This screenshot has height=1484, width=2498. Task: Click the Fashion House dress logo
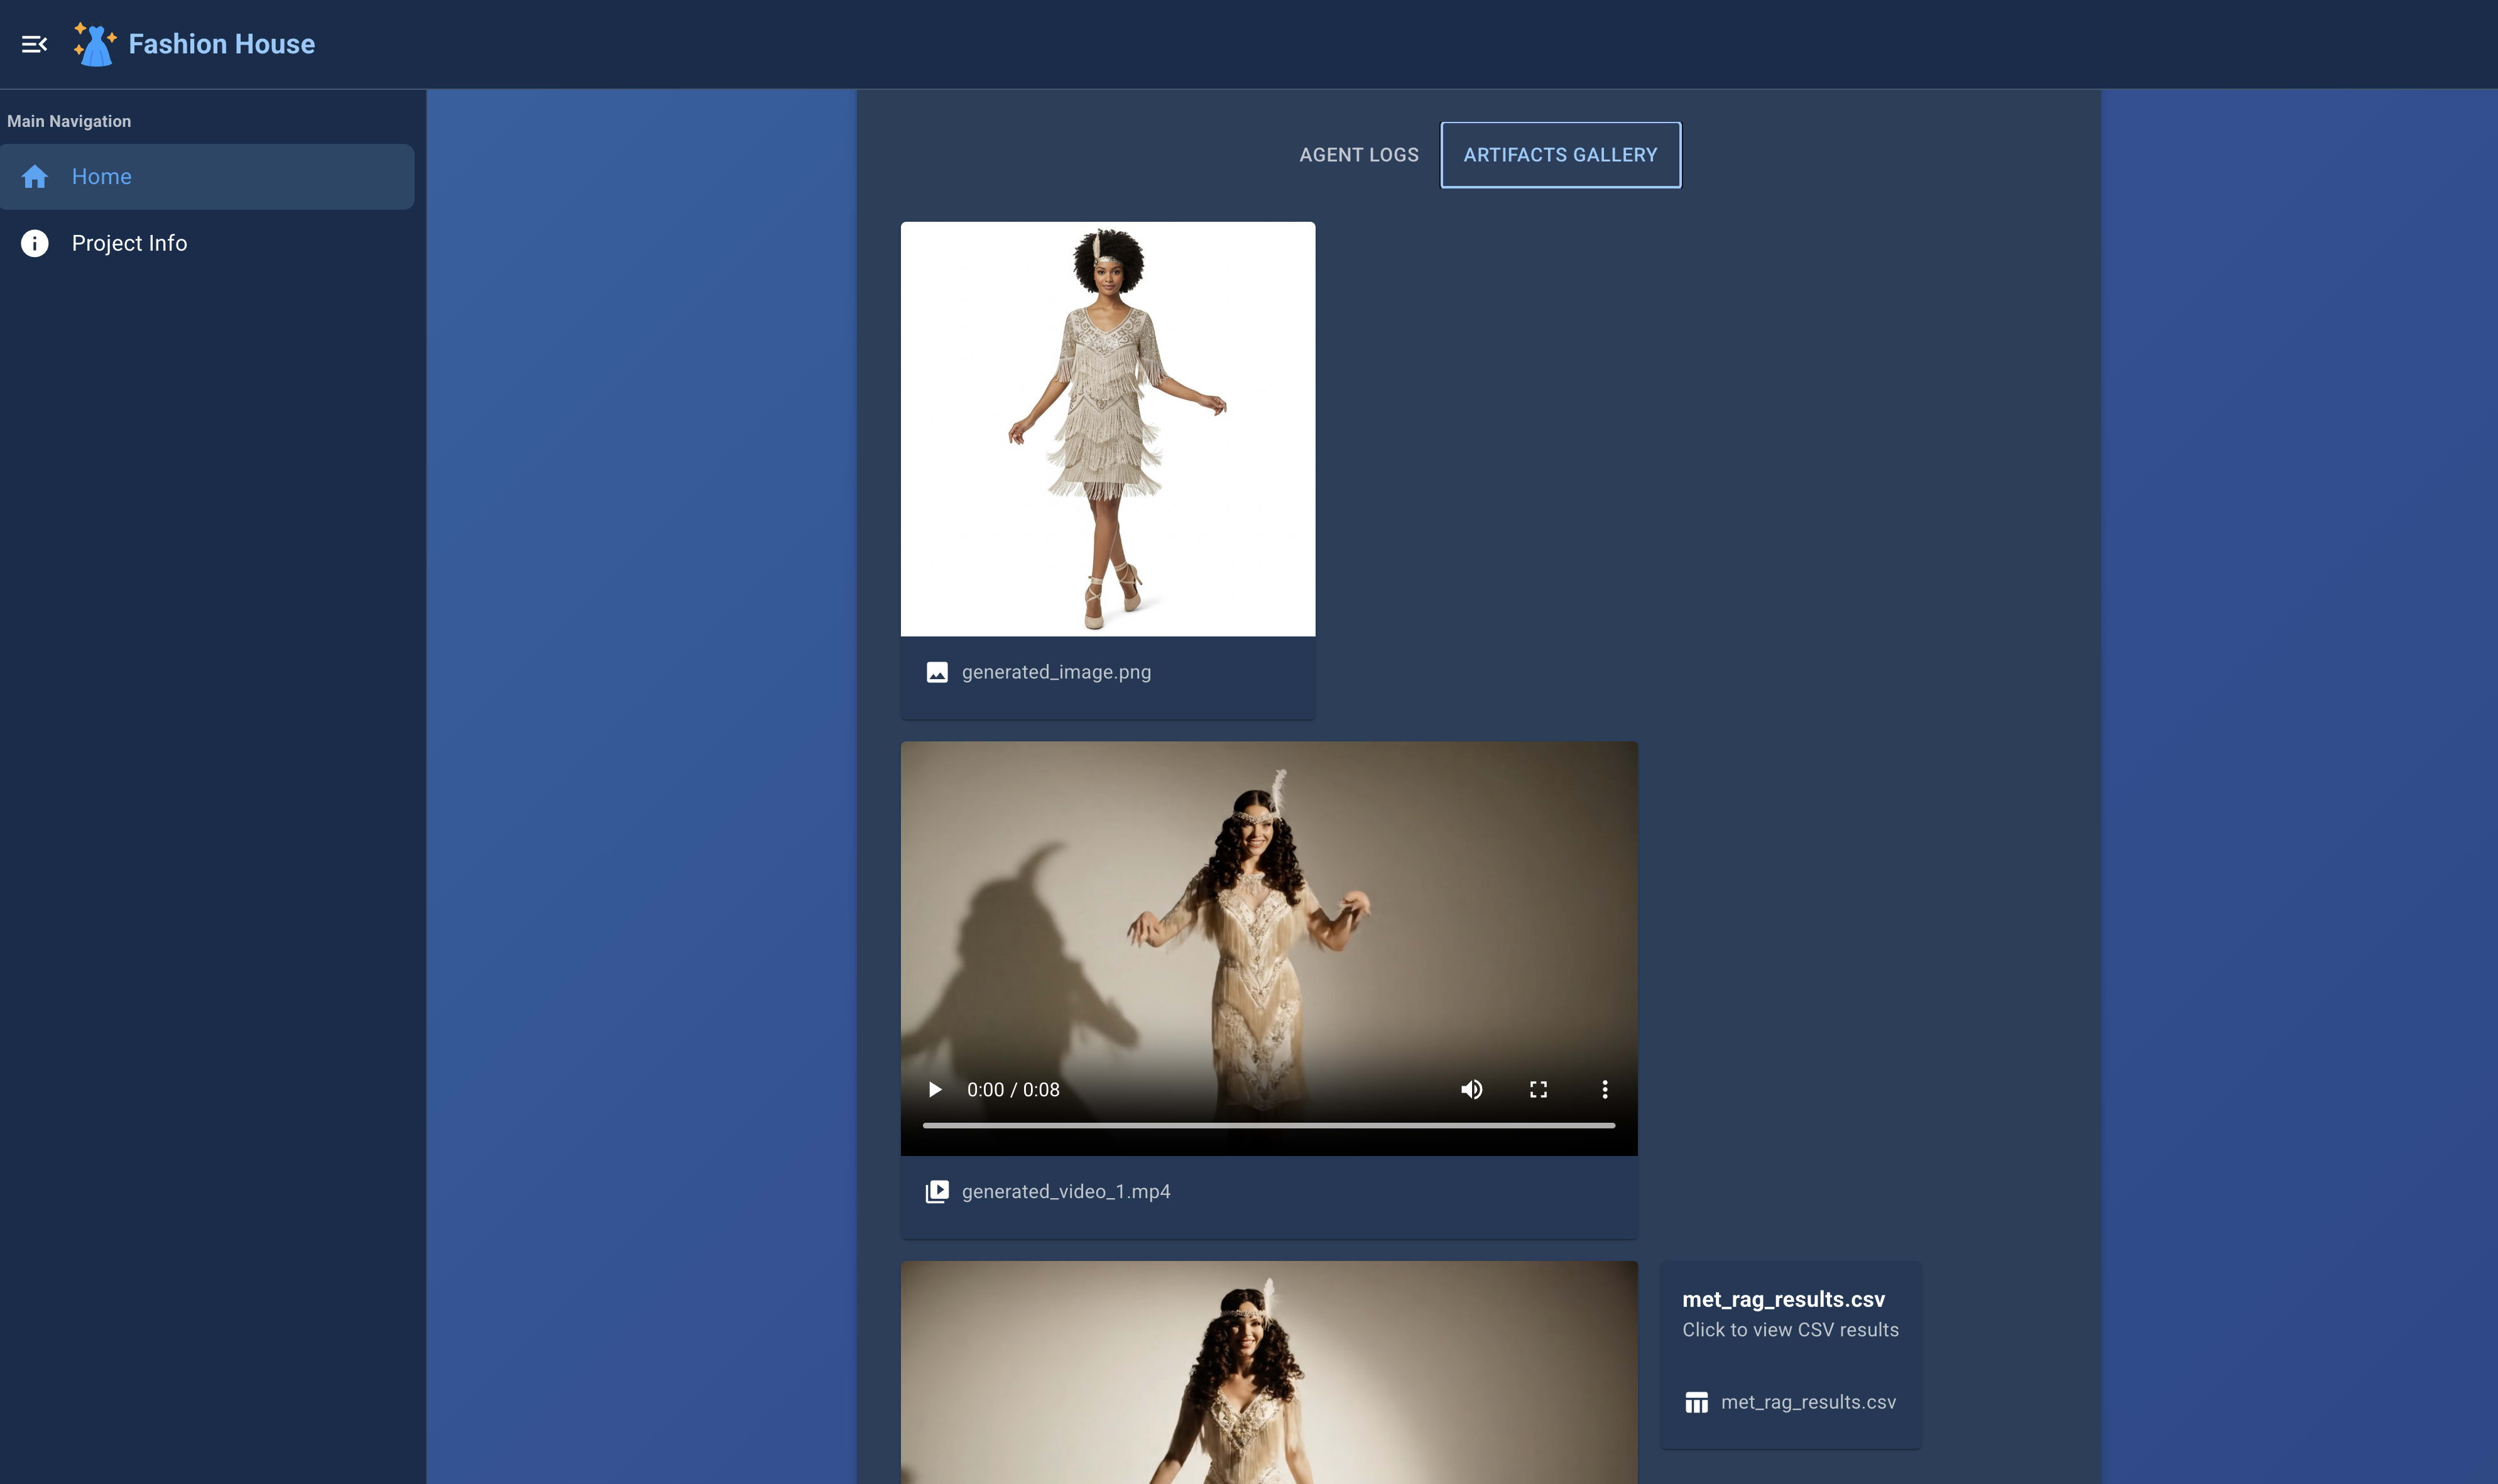[93, 43]
